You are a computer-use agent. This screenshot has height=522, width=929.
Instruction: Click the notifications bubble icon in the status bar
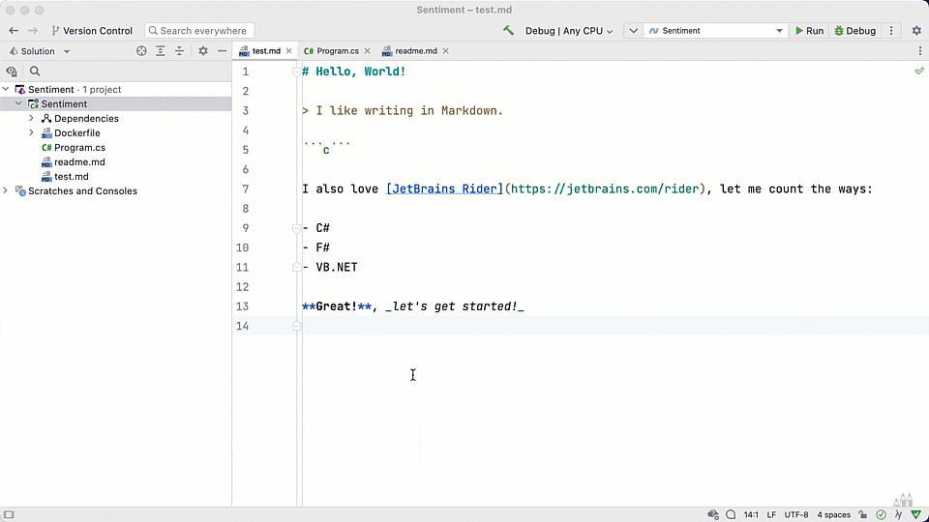tap(732, 515)
